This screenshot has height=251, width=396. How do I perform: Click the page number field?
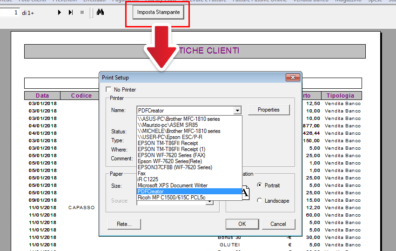pos(9,13)
